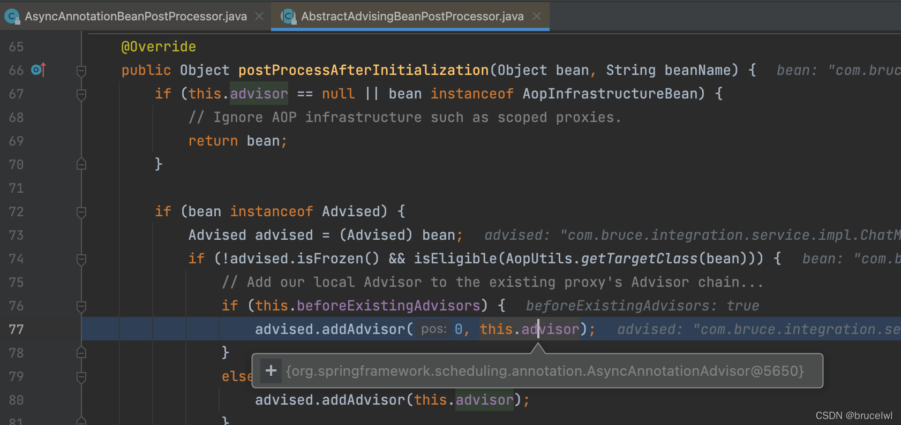Click beforeExistingAdvisors field on line 76

click(388, 306)
